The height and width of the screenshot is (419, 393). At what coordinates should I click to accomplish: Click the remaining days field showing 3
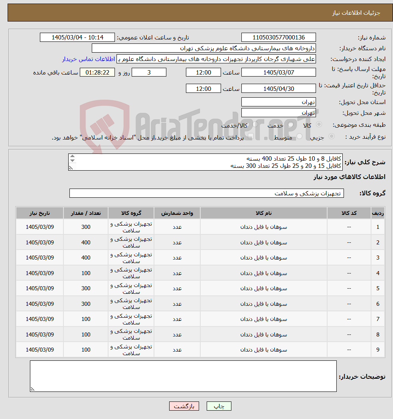[x=149, y=73]
